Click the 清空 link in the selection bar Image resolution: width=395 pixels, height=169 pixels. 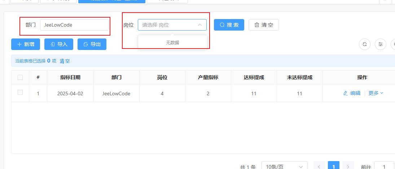coord(65,61)
